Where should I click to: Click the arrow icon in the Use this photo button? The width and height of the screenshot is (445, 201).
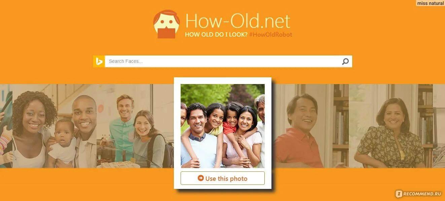[x=201, y=178]
